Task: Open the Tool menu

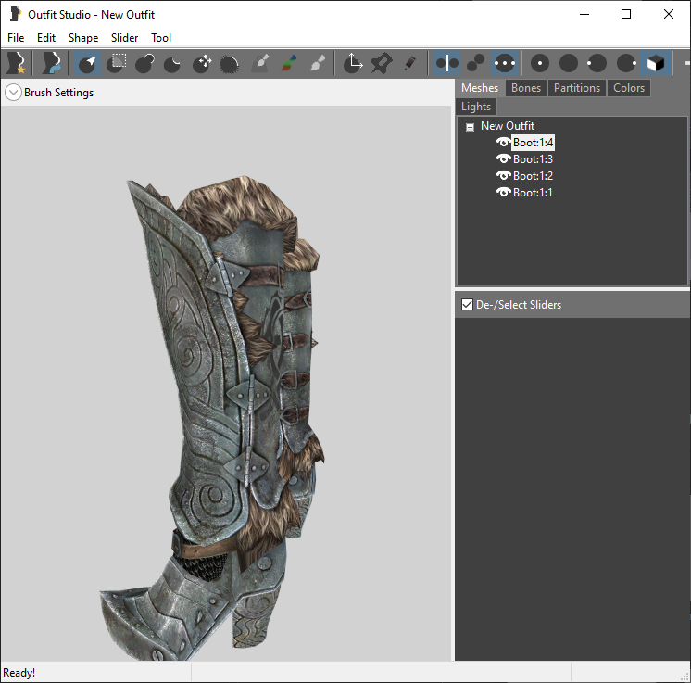Action: [x=161, y=38]
